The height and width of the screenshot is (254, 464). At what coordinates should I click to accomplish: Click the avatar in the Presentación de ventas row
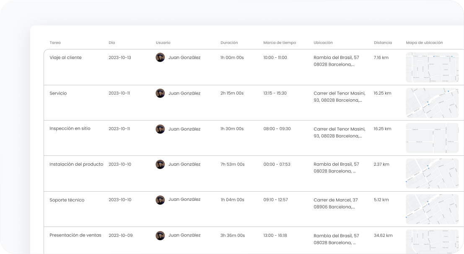click(160, 236)
